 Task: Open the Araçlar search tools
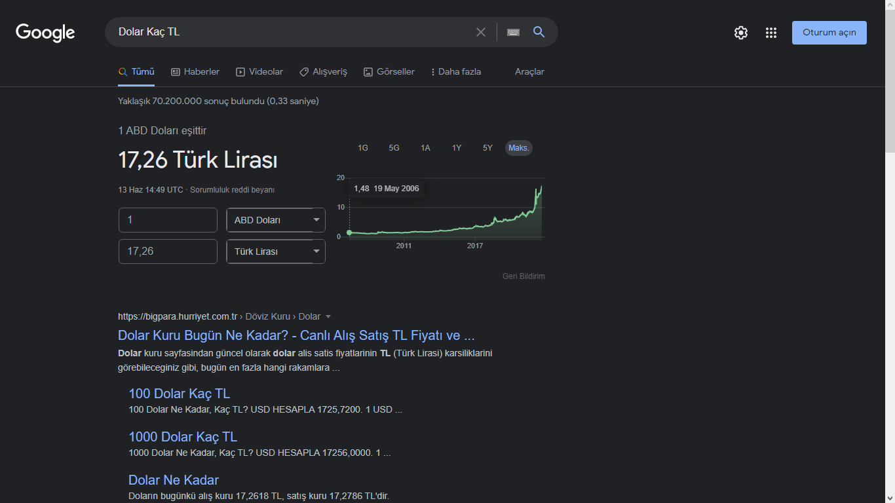[x=529, y=72]
